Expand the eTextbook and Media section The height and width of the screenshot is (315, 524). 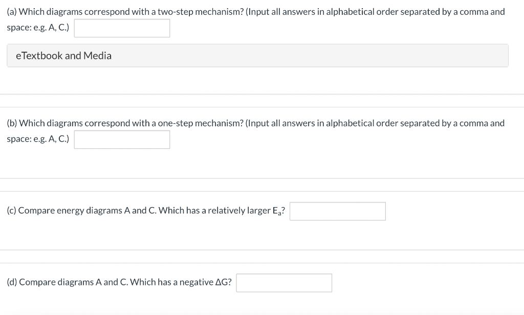[258, 55]
